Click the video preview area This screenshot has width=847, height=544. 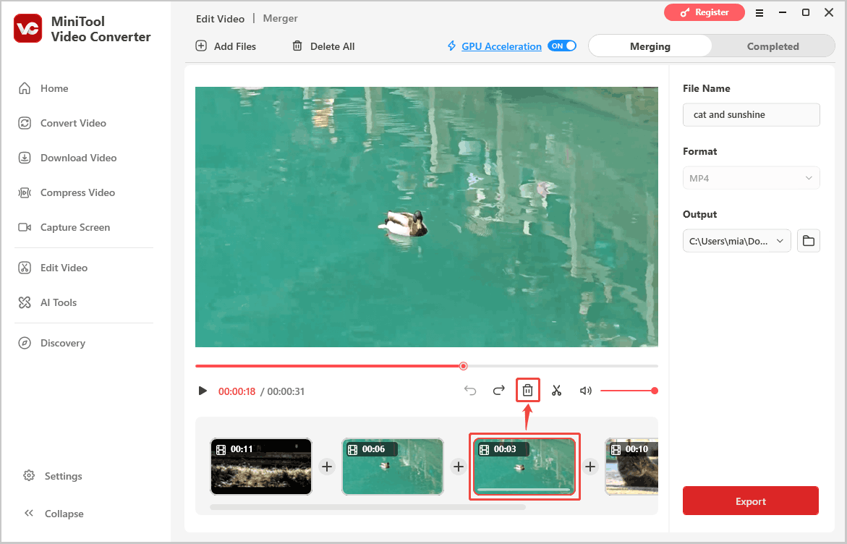[x=426, y=216]
